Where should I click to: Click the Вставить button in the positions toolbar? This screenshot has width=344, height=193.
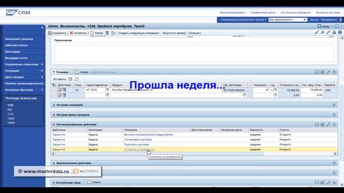point(60,79)
